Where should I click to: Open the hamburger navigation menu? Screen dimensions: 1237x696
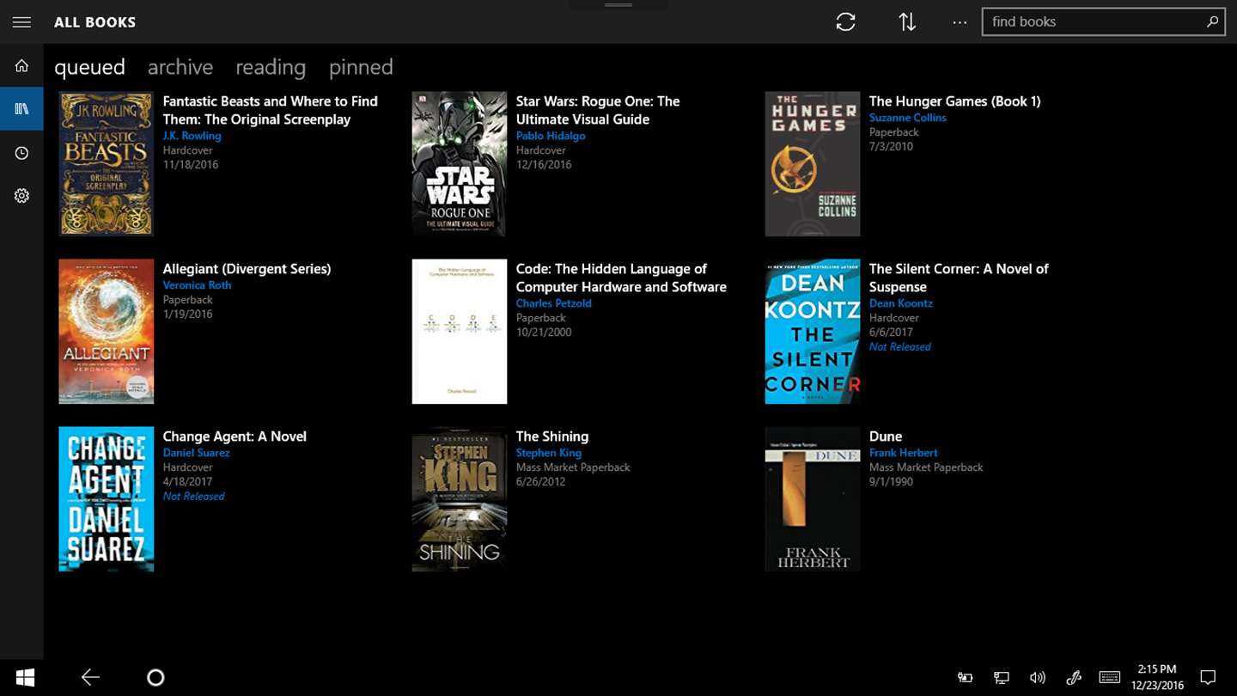click(21, 22)
